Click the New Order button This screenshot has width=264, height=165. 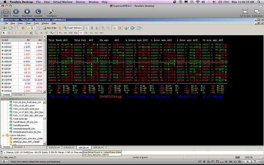(x=50, y=28)
